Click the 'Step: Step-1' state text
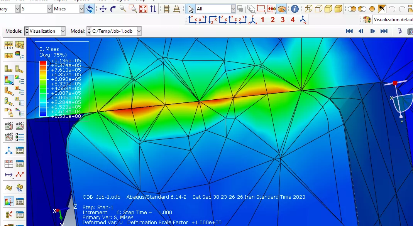 pos(98,208)
